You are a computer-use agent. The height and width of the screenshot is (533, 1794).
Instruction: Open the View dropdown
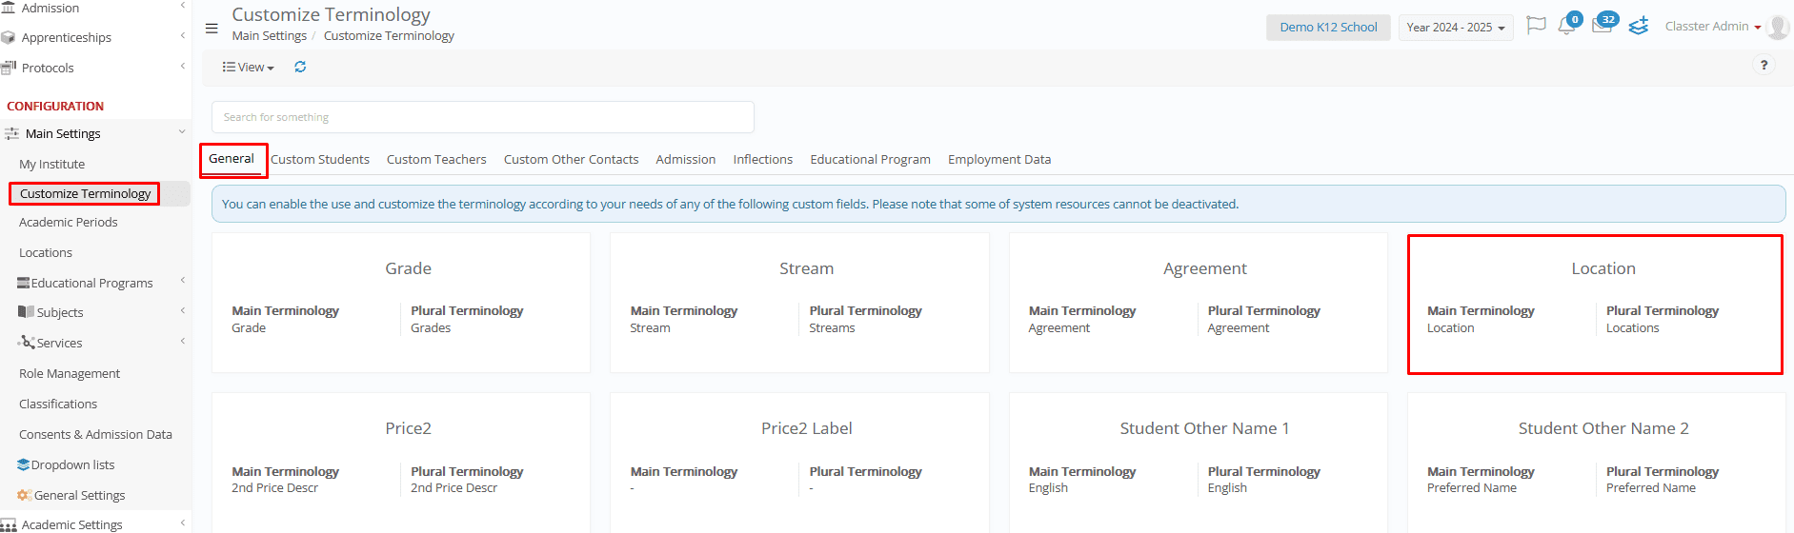point(248,67)
